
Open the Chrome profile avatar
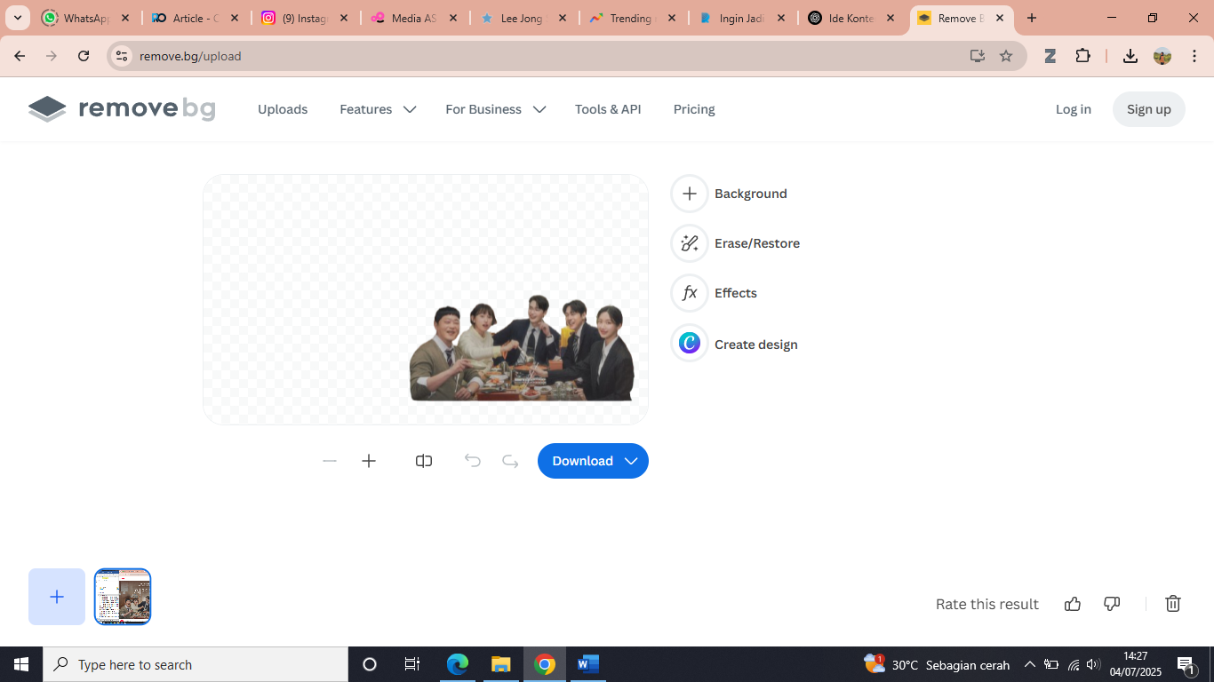1162,56
